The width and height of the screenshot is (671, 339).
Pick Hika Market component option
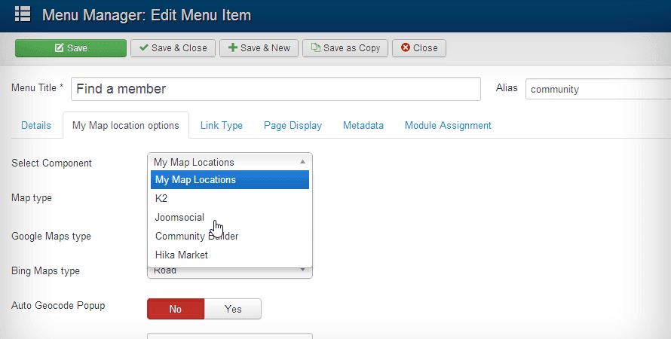tap(182, 255)
